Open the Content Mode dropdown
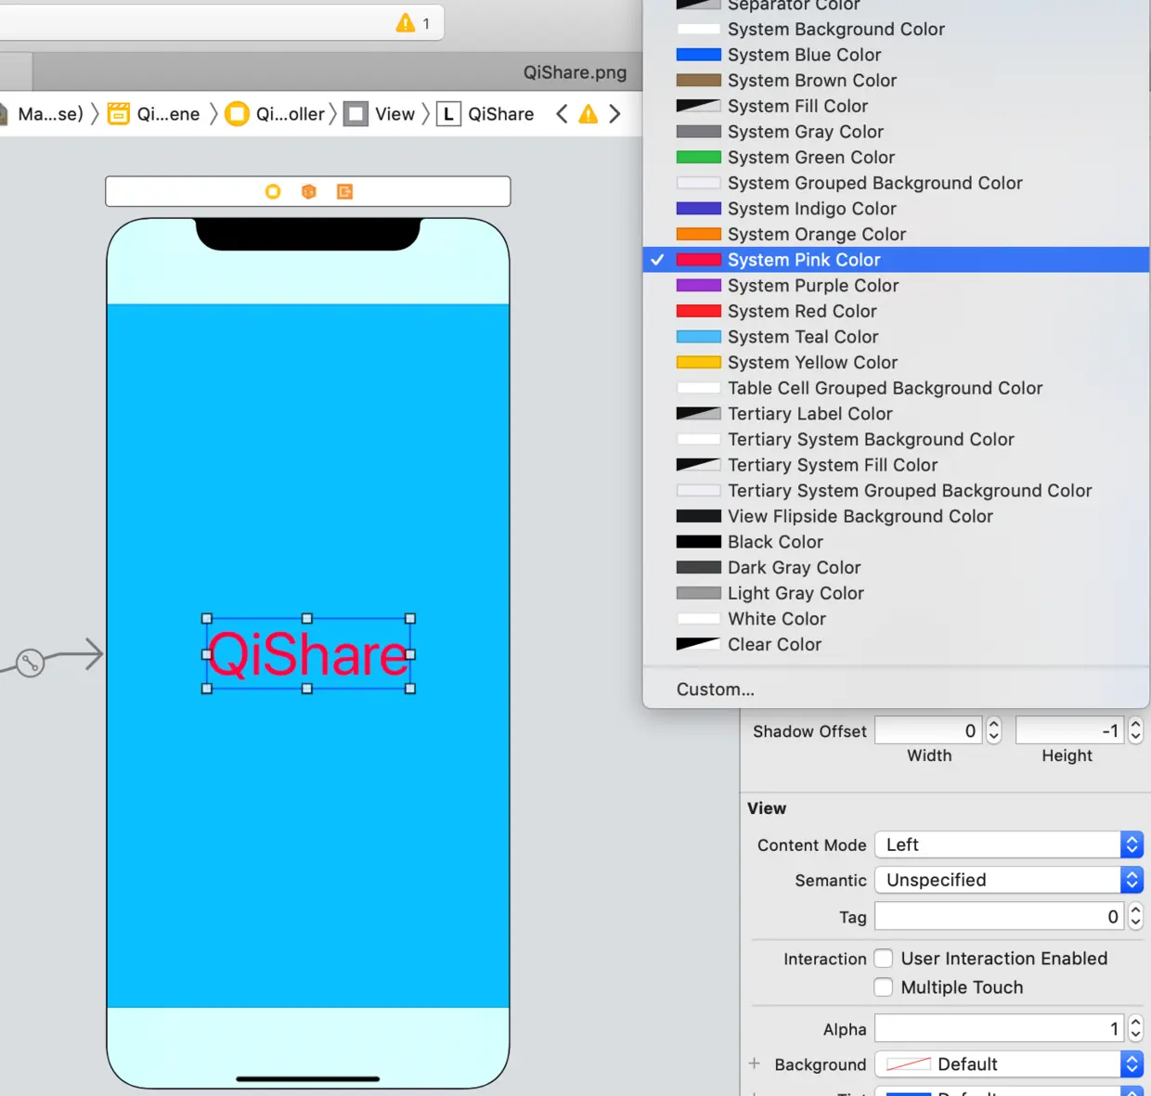Image resolution: width=1151 pixels, height=1096 pixels. (1009, 845)
